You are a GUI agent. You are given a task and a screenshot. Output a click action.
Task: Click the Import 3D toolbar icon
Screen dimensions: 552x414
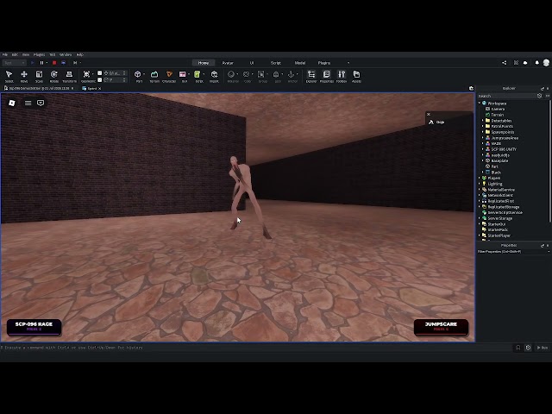point(214,77)
